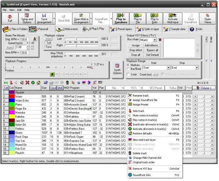Open Setup and Options
Viewport: 219px width, 181px height.
click(x=27, y=19)
